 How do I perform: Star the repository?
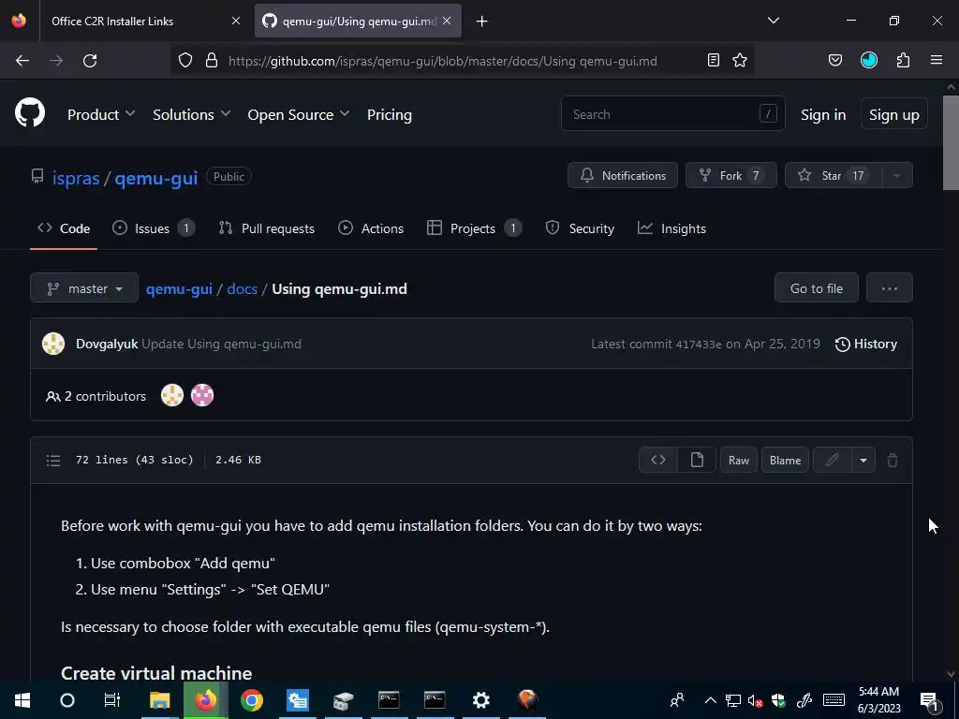pyautogui.click(x=833, y=175)
